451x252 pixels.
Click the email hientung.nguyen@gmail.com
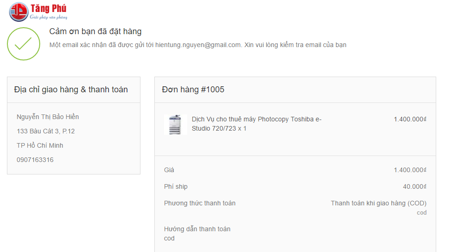tap(198, 45)
